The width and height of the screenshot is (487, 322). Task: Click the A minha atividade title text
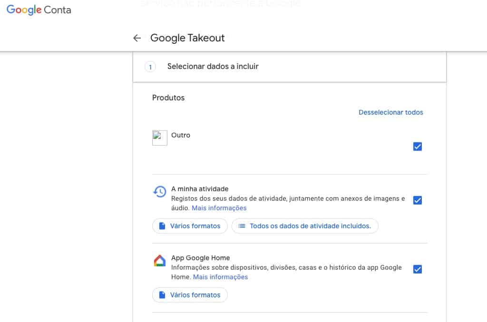click(200, 189)
